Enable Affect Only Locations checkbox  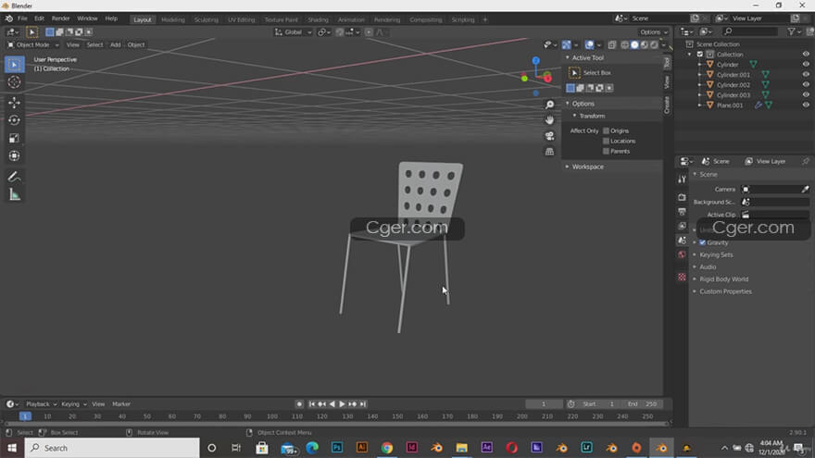click(606, 142)
